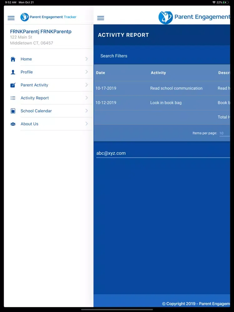The width and height of the screenshot is (234, 312).
Task: Sort by the Date column header
Action: point(100,73)
